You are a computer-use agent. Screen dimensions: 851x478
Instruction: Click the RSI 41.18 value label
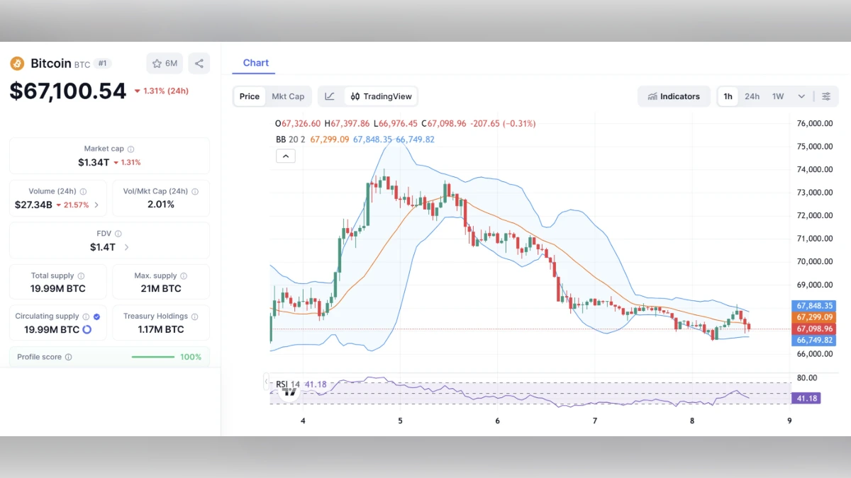[x=806, y=398]
